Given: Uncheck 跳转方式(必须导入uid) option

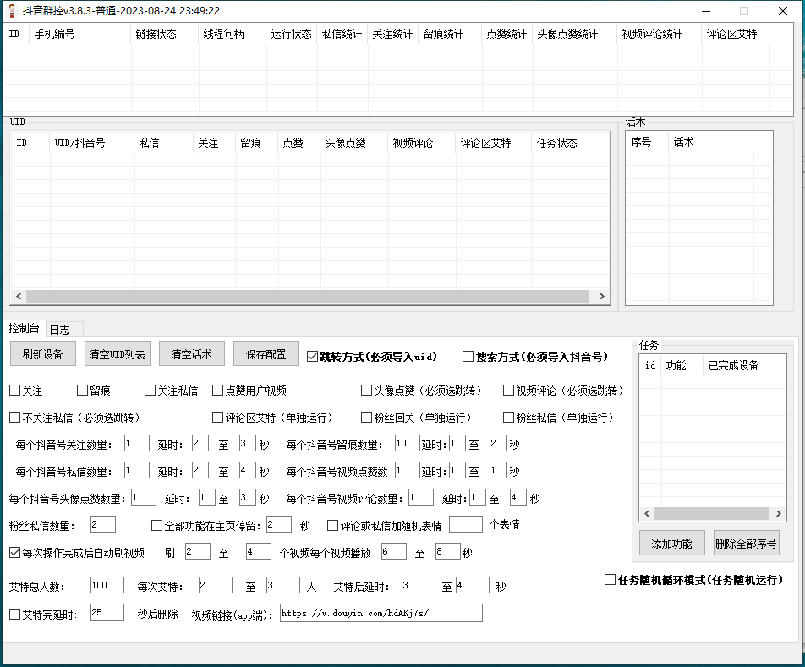Looking at the screenshot, I should [x=312, y=357].
